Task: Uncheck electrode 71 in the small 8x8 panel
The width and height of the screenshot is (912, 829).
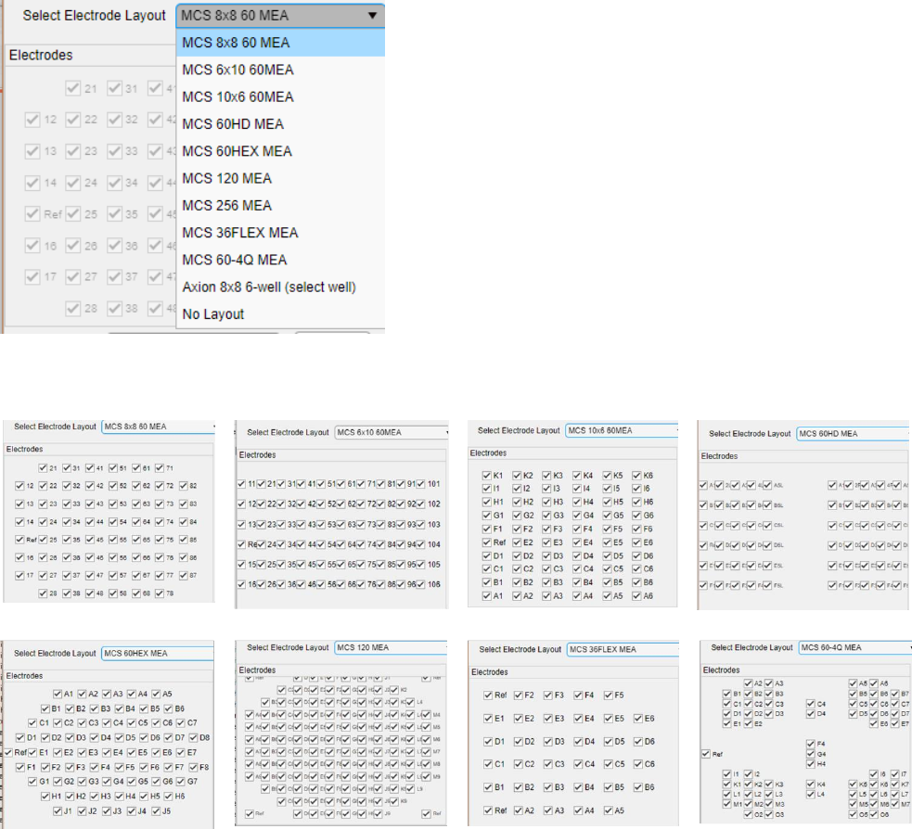Action: (x=160, y=468)
